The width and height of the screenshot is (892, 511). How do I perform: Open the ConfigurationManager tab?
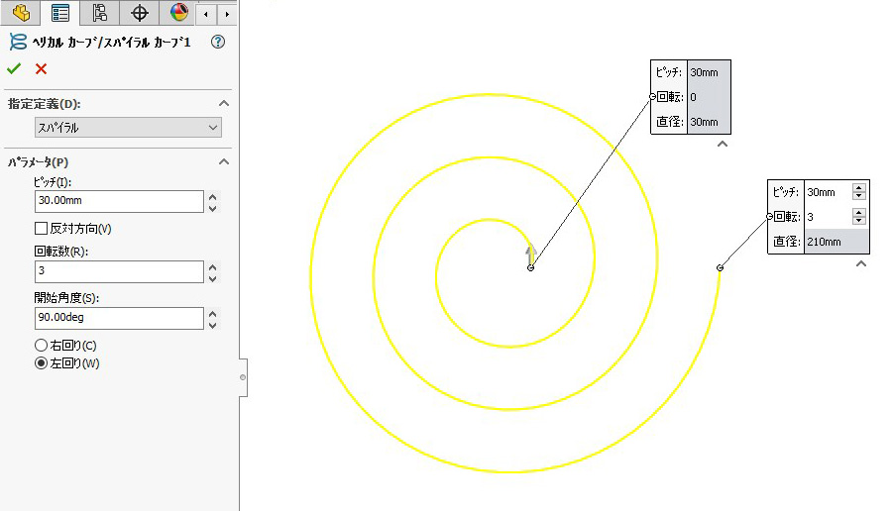click(x=99, y=13)
